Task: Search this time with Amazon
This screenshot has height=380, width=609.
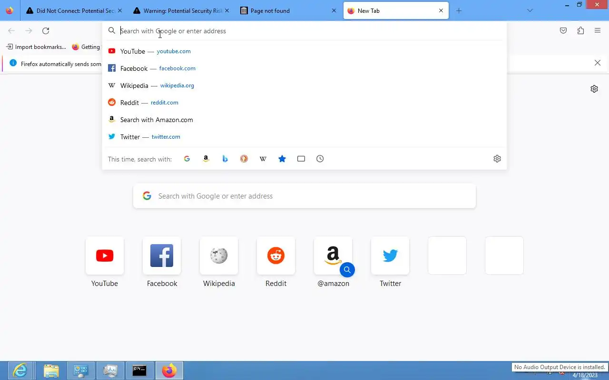Action: 206,159
